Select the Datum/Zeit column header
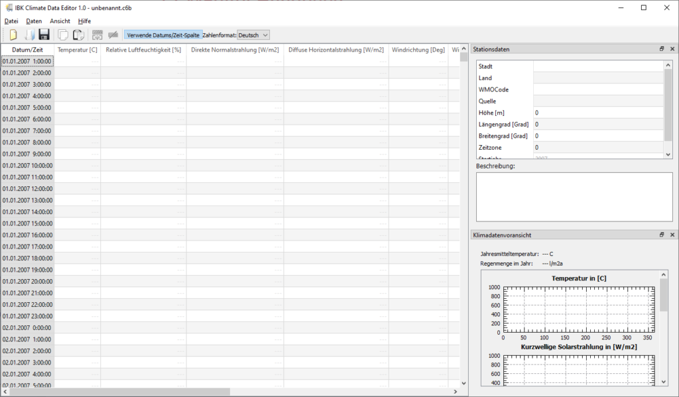Image resolution: width=679 pixels, height=397 pixels. [27, 50]
